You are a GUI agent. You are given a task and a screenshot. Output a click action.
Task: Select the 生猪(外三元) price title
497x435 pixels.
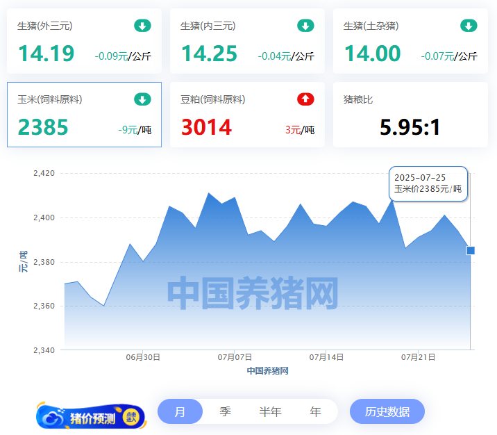44,26
